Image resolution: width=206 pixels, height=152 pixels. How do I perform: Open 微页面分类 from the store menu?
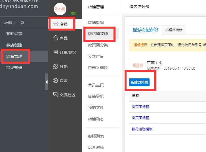pyautogui.click(x=98, y=45)
